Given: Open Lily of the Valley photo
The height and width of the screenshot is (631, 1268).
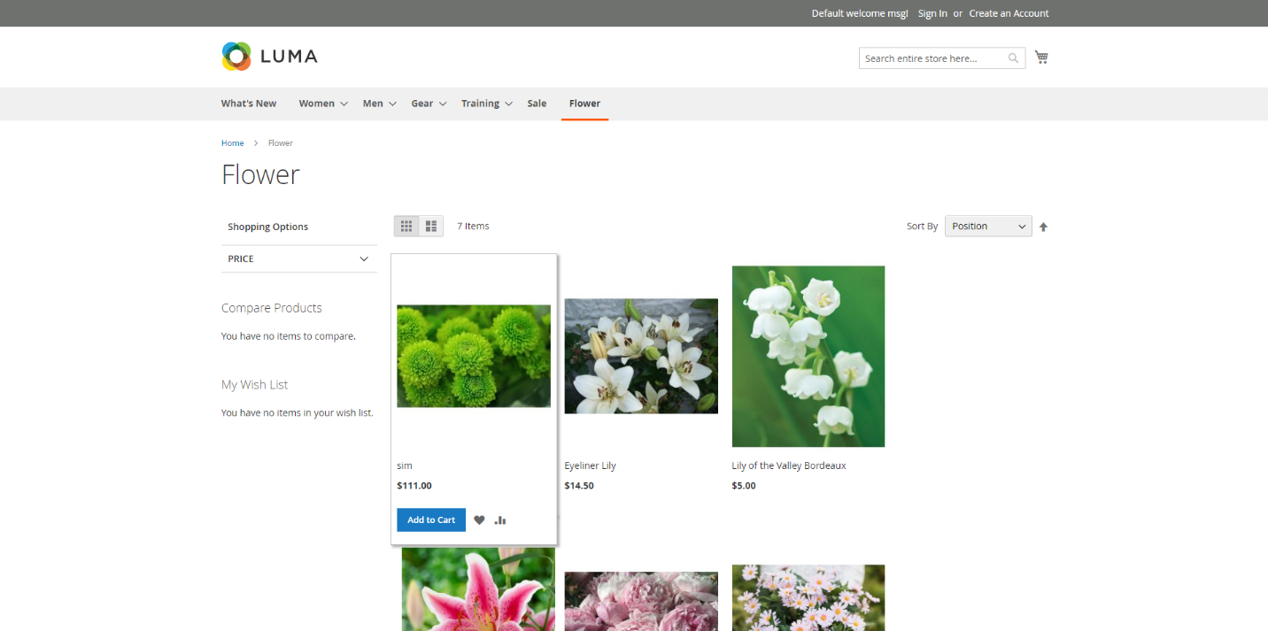Looking at the screenshot, I should point(808,357).
